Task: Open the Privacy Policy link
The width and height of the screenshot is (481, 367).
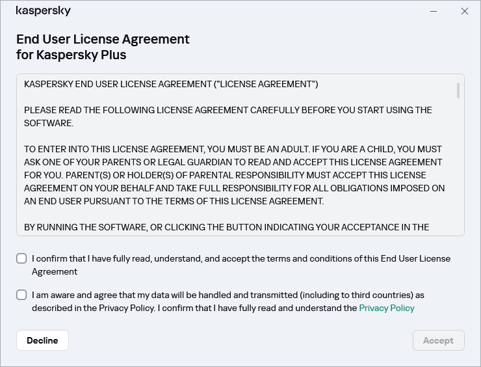Action: pos(386,308)
